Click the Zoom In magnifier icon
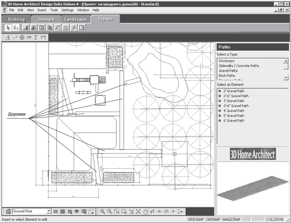291x223 pixels. 102,211
